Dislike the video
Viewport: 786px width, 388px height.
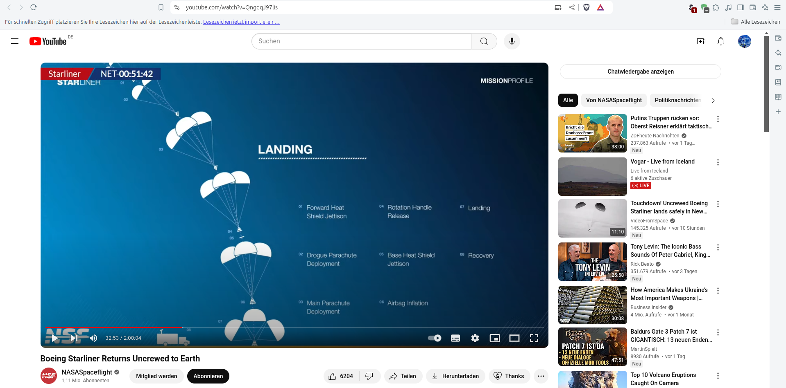(x=369, y=376)
